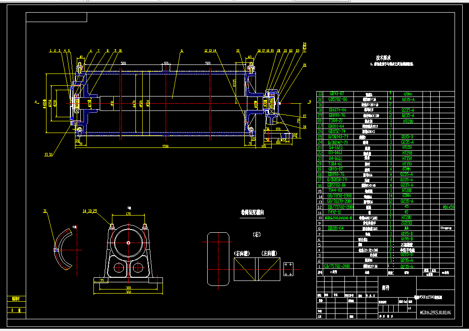Click the 部件 text in title block
The image size is (469, 331).
pos(386,288)
